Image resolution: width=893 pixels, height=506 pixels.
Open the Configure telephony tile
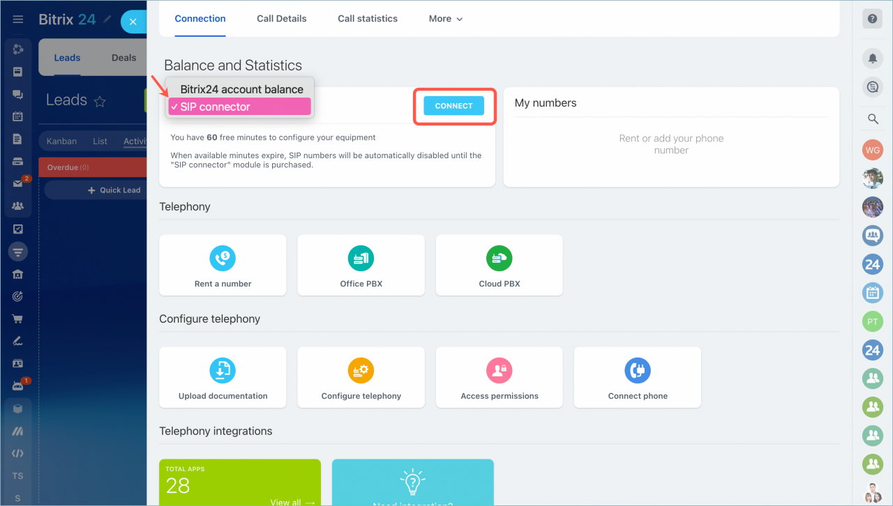tap(361, 377)
